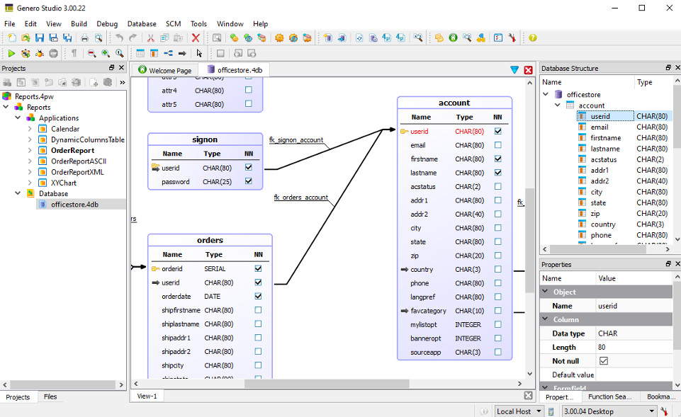This screenshot has width=681, height=417.
Task: Expand the Calendar application node
Action: pos(29,128)
